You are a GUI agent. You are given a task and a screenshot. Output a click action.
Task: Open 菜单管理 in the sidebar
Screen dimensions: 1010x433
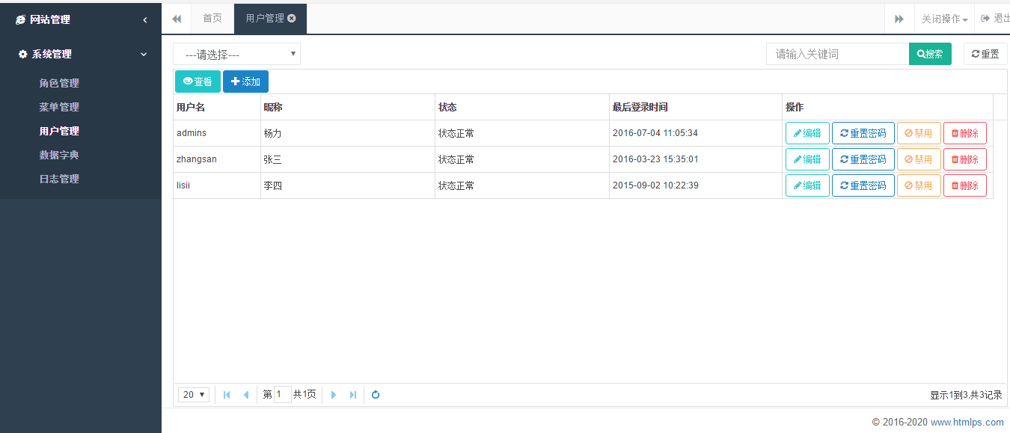tap(59, 107)
